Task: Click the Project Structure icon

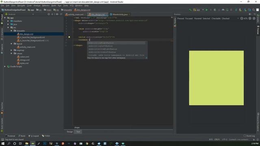Action: [x=249, y=10]
